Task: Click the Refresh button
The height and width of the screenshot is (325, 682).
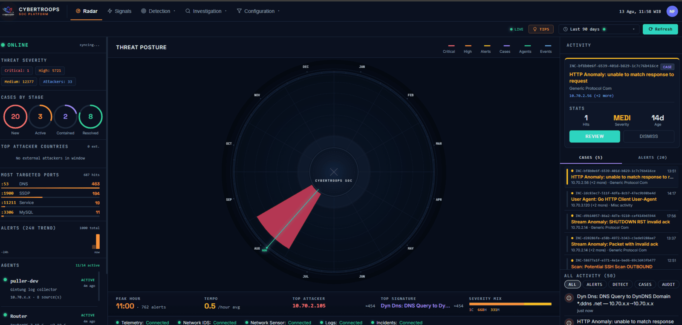Action: pos(660,29)
